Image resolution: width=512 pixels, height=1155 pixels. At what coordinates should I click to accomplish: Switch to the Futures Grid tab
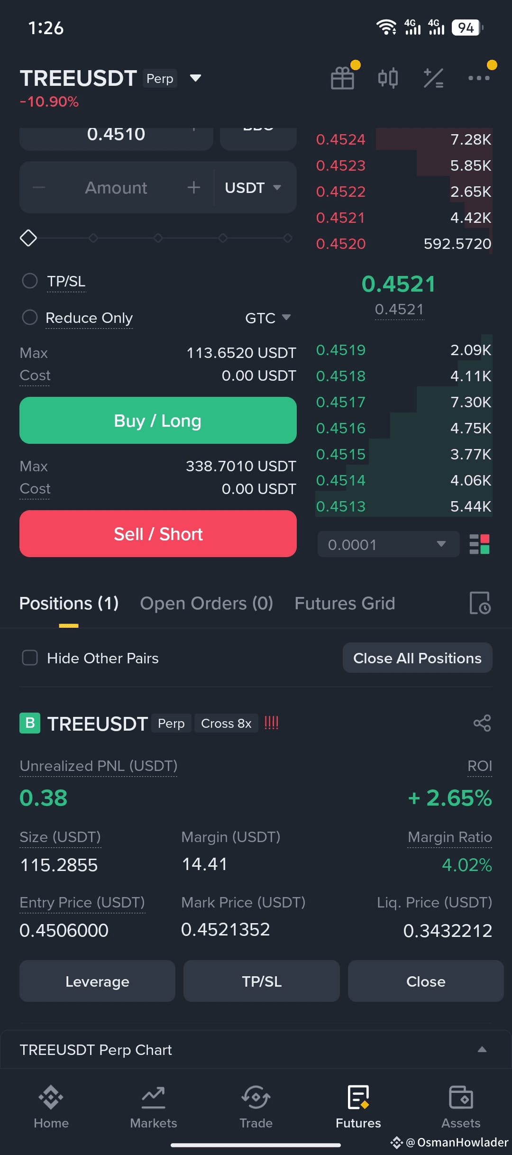345,603
